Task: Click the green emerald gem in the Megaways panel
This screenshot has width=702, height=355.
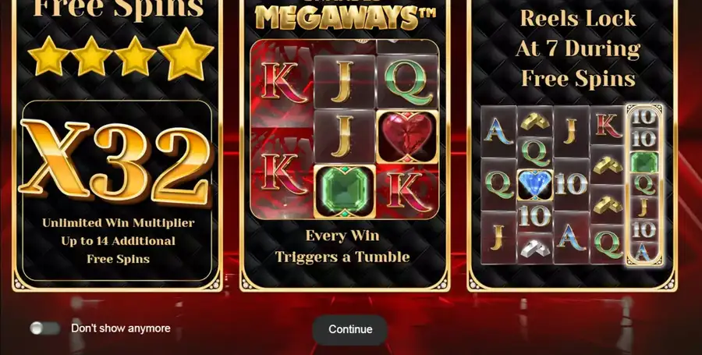Action: coord(344,191)
